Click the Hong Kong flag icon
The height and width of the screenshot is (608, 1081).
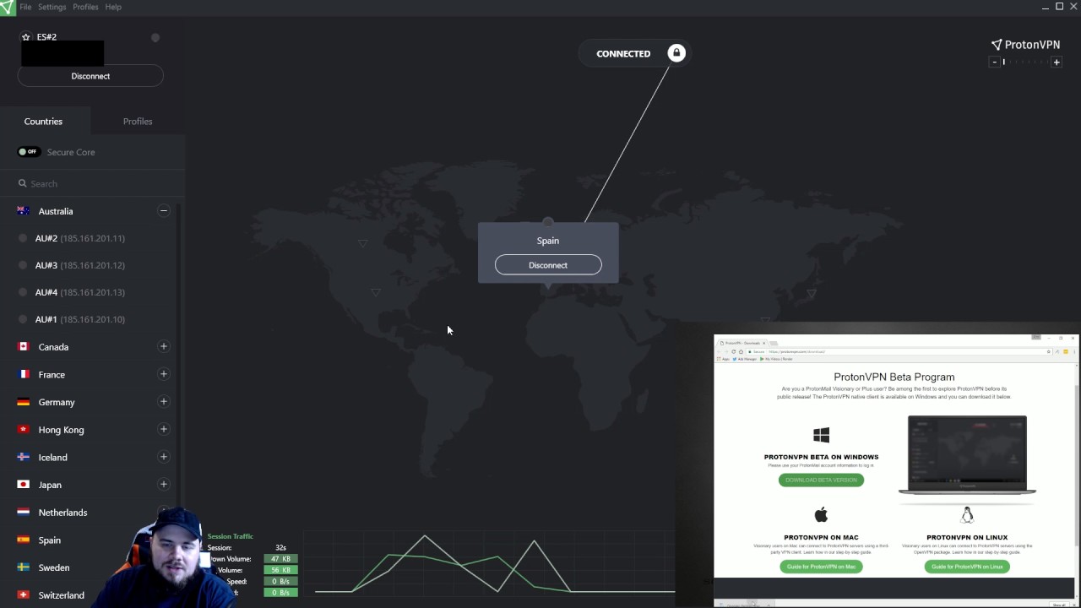24,429
